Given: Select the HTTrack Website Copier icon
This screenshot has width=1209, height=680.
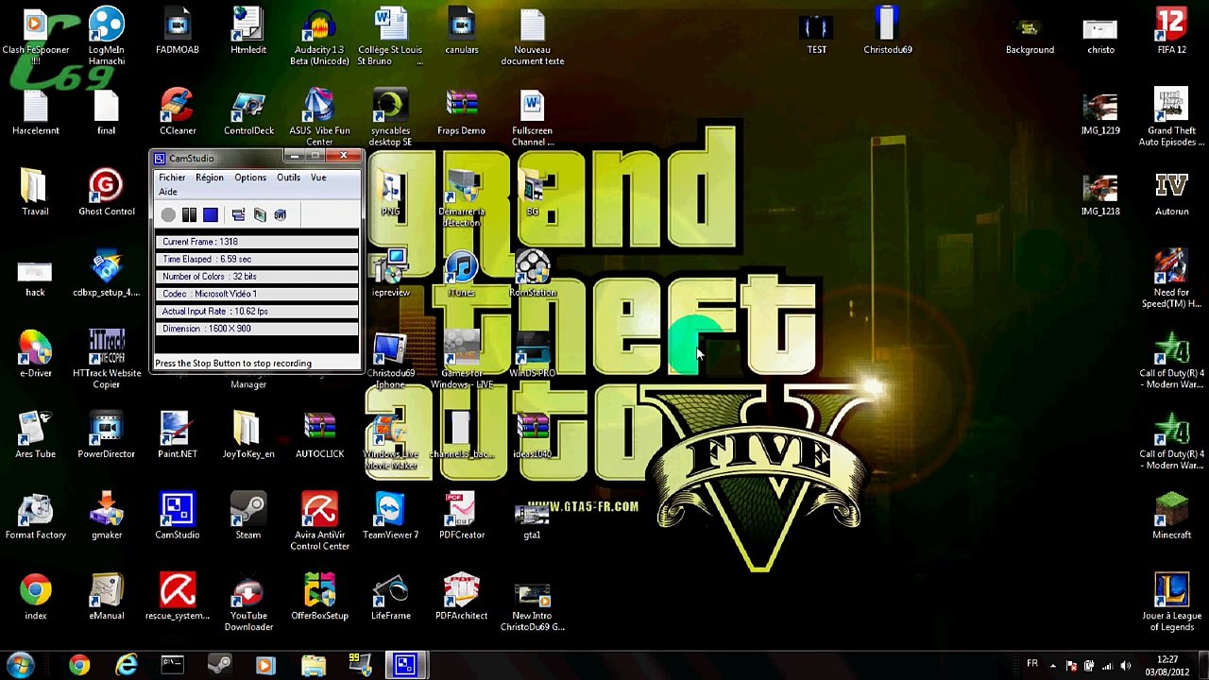Looking at the screenshot, I should click(107, 359).
